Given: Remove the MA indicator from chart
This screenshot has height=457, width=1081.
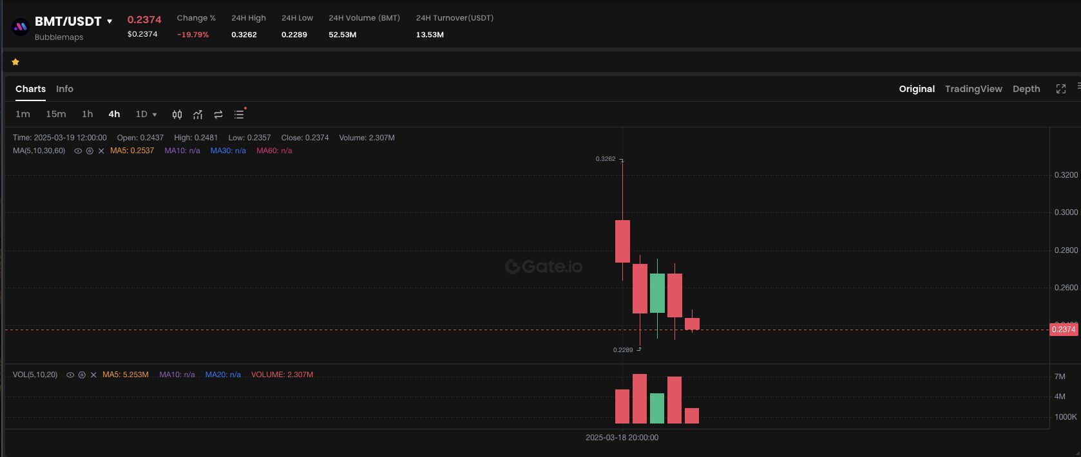Looking at the screenshot, I should coord(101,151).
